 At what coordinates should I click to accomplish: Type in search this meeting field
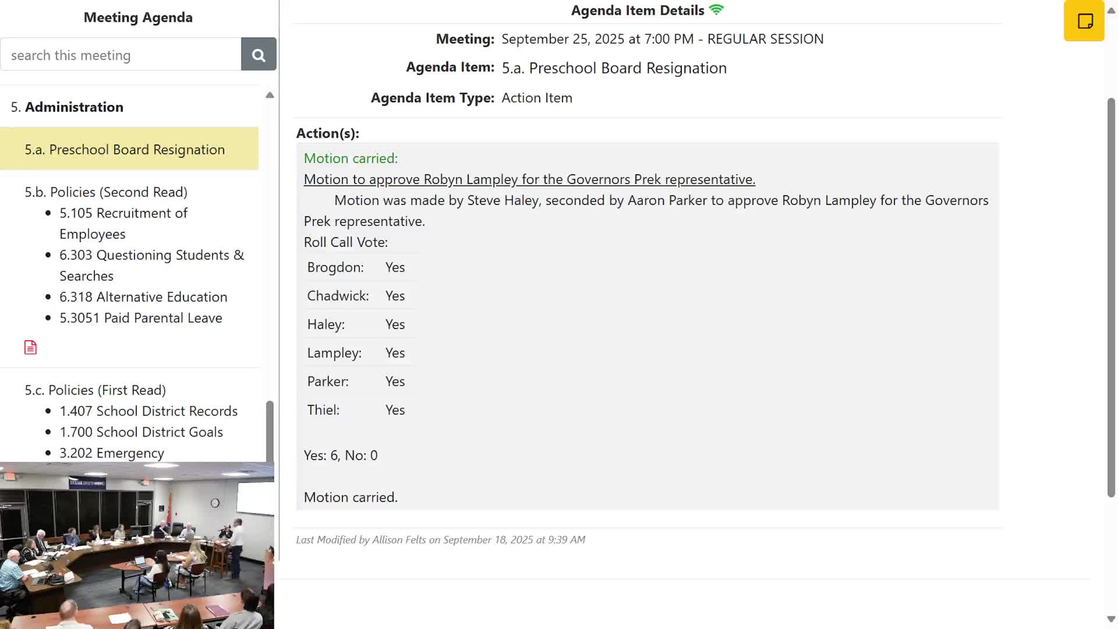coord(121,55)
